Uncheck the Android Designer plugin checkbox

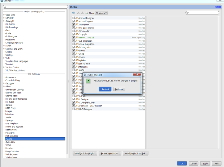click(x=73, y=18)
